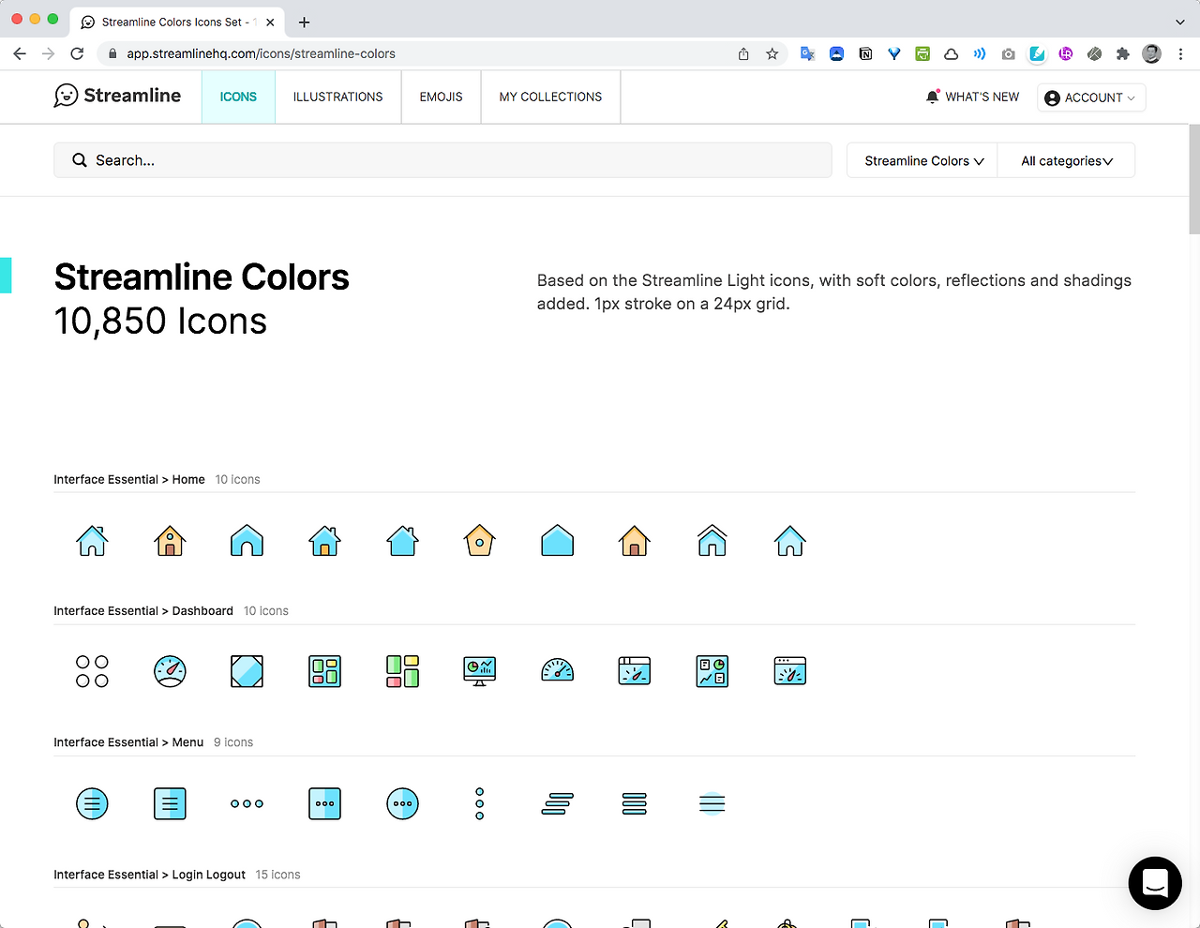Open the Chrome profile avatar

click(x=1151, y=53)
